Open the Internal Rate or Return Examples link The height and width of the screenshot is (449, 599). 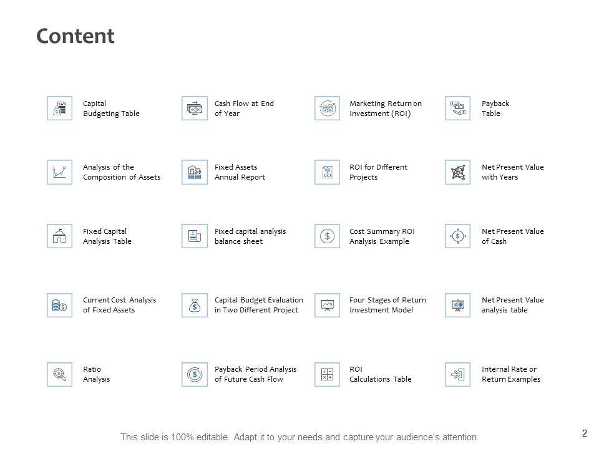tap(510, 374)
